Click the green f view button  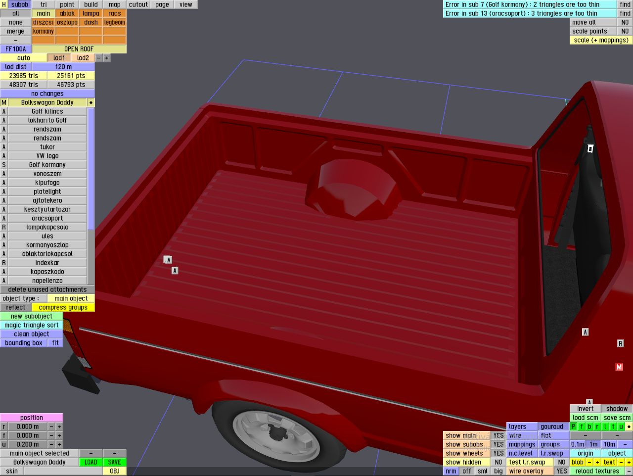[x=582, y=427]
